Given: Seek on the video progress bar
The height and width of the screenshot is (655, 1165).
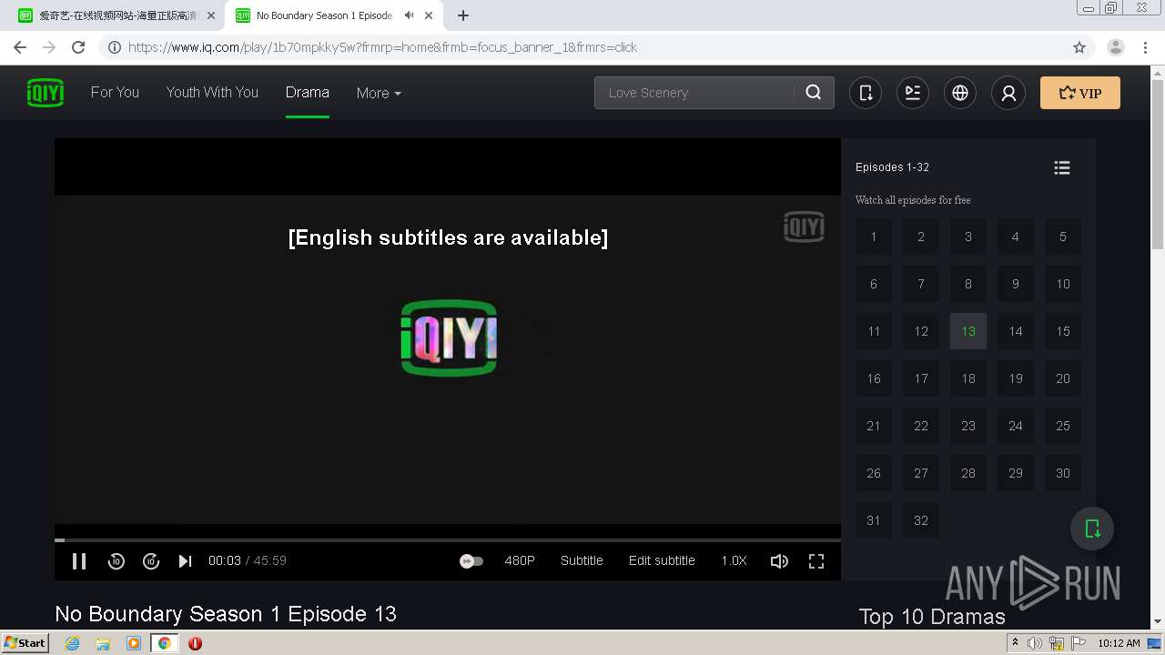Looking at the screenshot, I should [x=448, y=540].
